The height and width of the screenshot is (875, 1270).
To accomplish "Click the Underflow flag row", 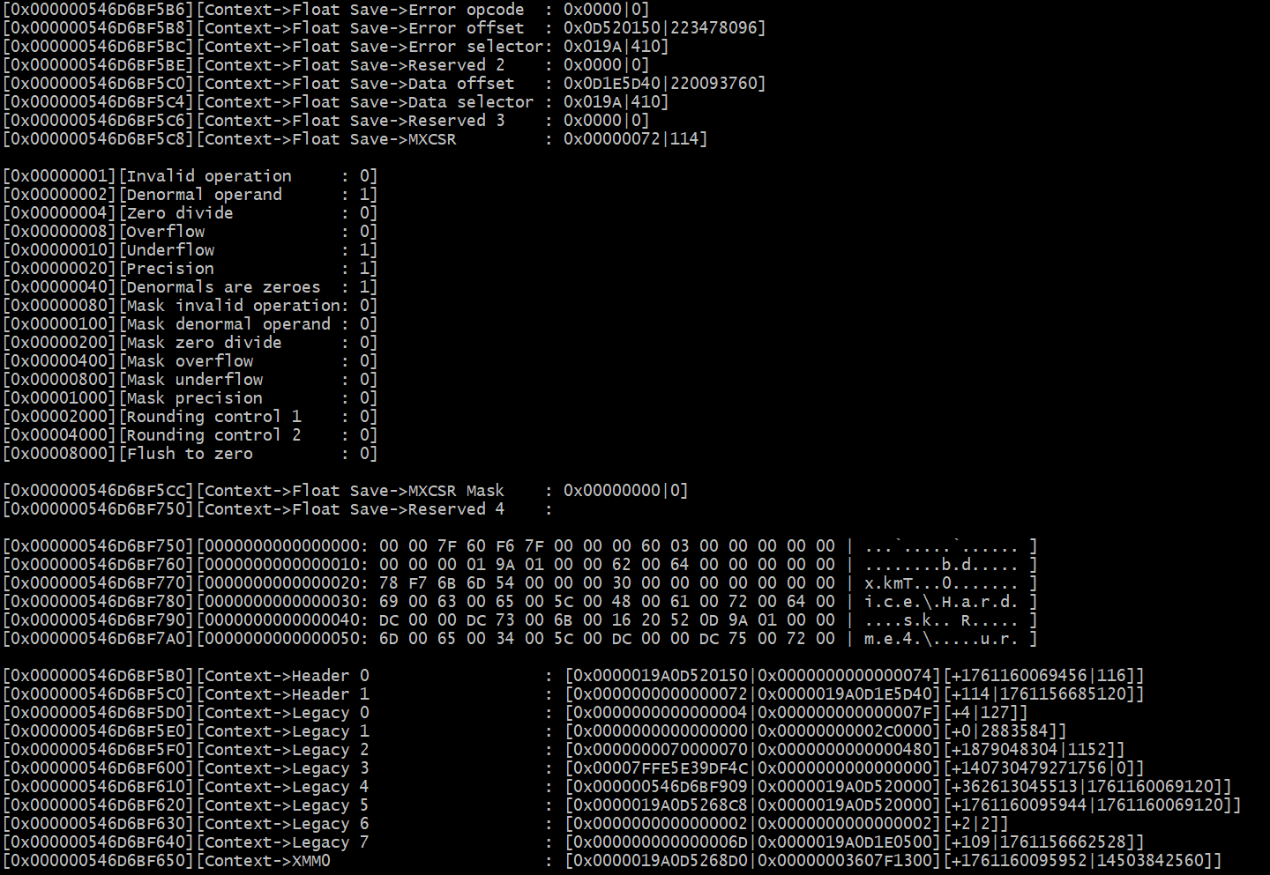I will (190, 250).
